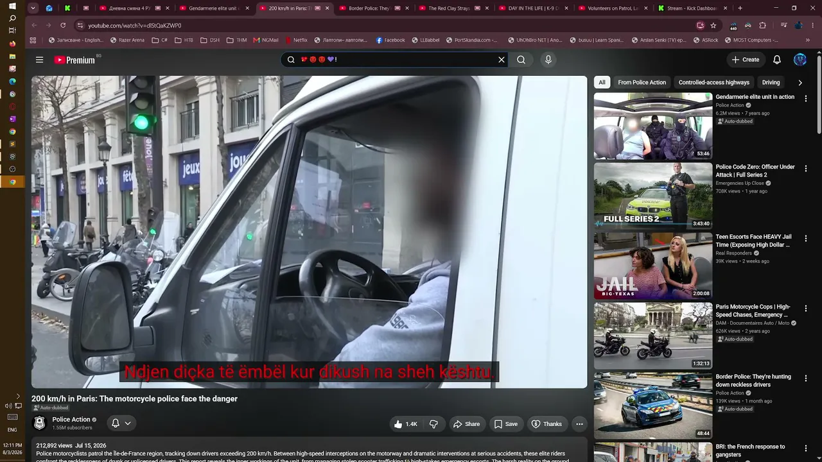822x462 pixels.
Task: Open the tab search dropdown arrow
Action: click(33, 8)
